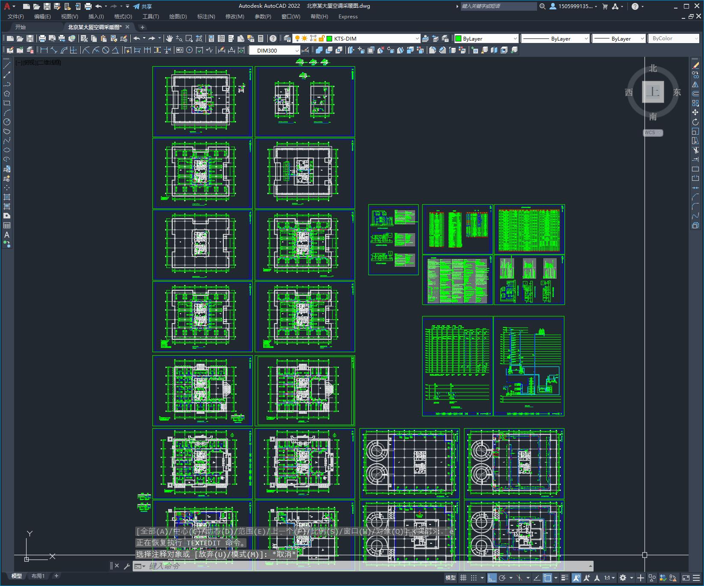Click the Autodesk App Store cart icon
The height and width of the screenshot is (586, 704).
[605, 6]
